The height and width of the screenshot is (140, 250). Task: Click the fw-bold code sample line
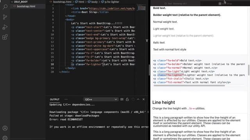pos(177,61)
